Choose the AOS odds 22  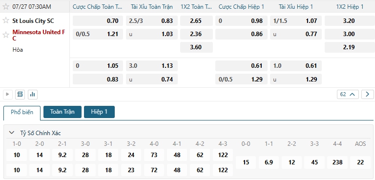pyautogui.click(x=360, y=162)
